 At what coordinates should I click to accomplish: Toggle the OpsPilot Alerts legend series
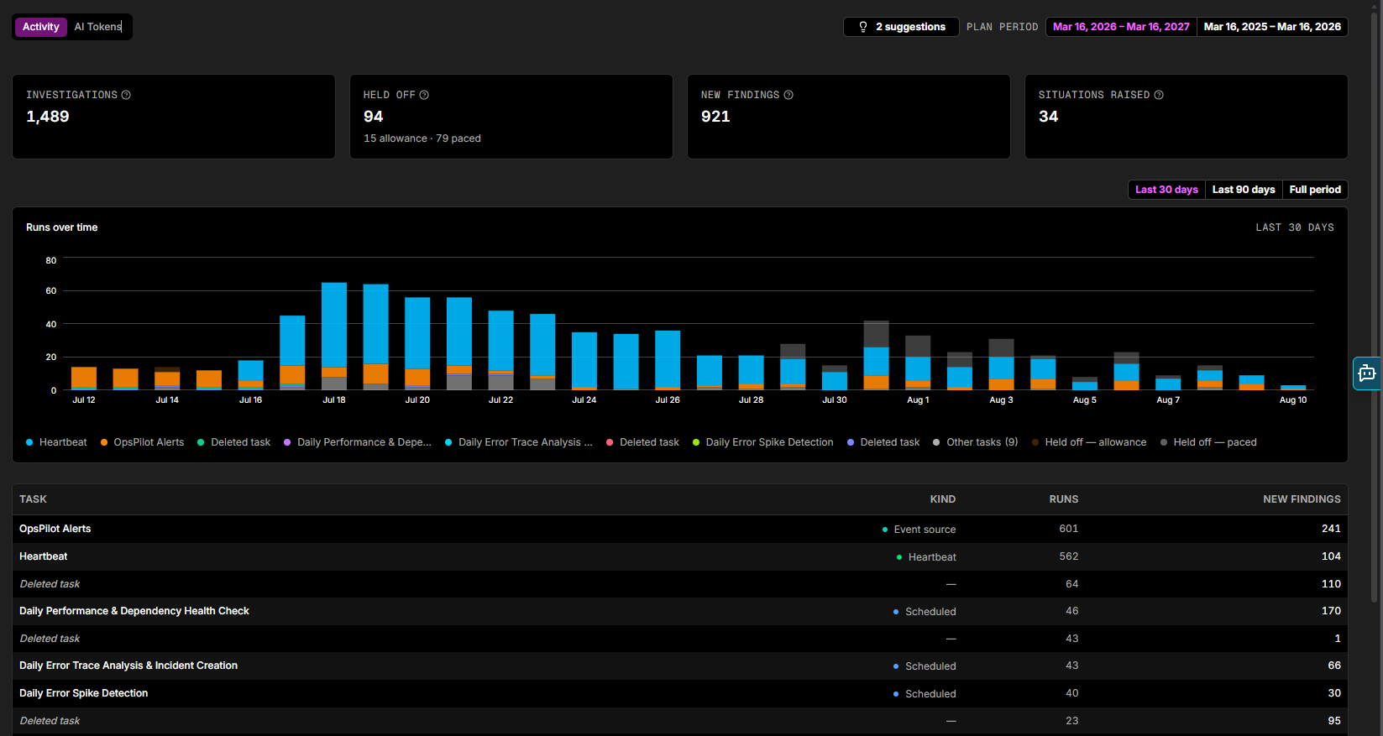pyautogui.click(x=142, y=442)
